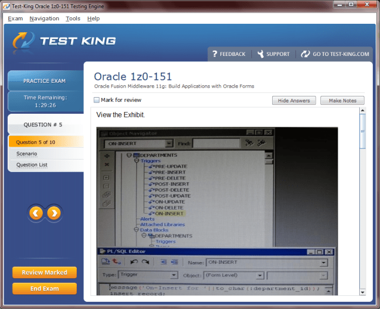The image size is (380, 309).
Task: Click POST-INSERT trigger in the exhibit tree
Action: coord(172,184)
